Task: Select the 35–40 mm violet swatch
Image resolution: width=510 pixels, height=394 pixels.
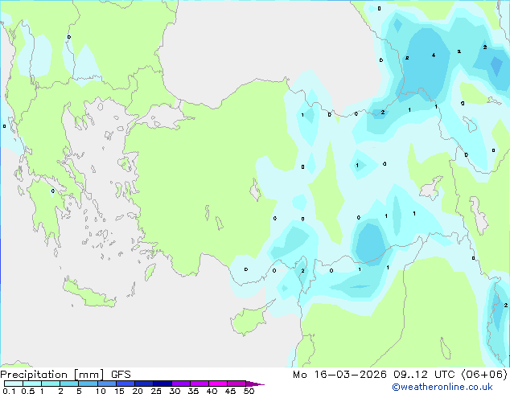Action: [199, 384]
